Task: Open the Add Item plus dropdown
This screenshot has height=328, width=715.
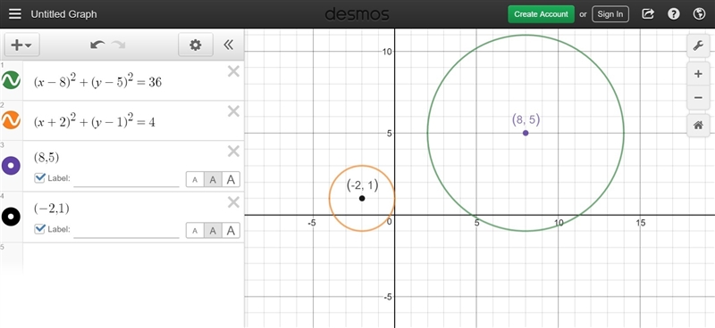Action: (21, 45)
